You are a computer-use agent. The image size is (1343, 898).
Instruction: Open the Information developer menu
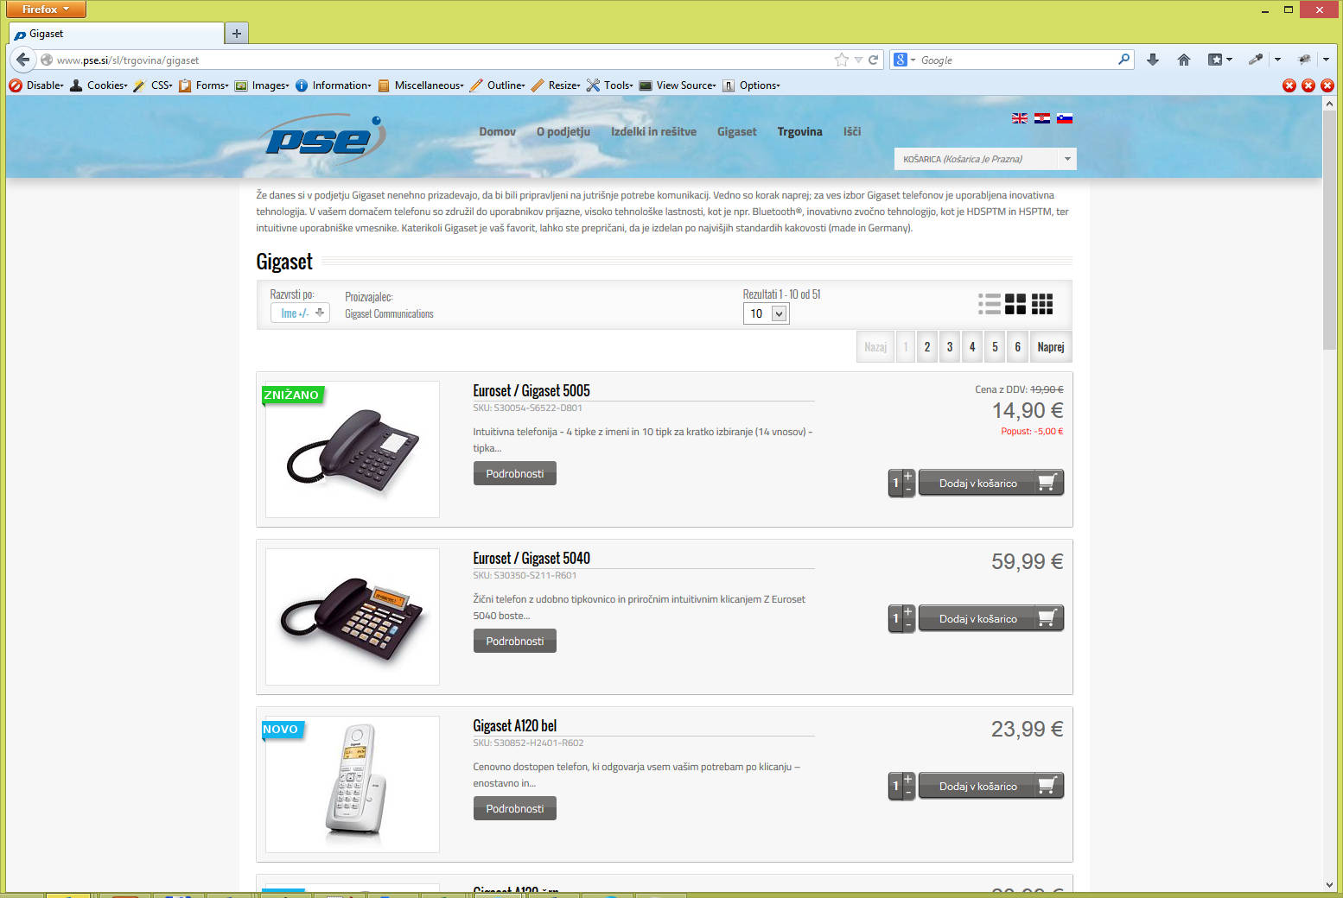[x=334, y=85]
